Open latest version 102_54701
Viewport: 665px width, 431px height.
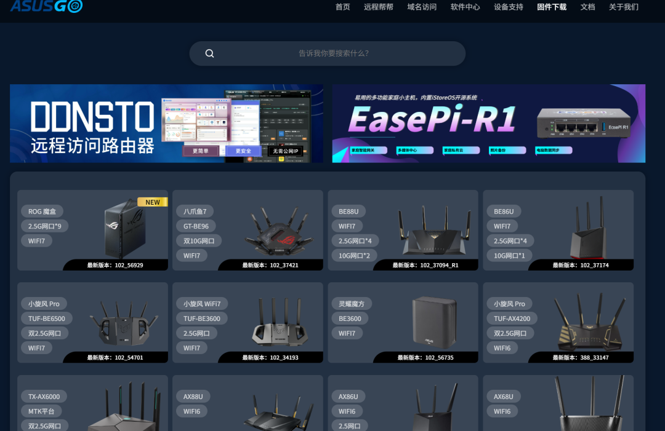[115, 357]
